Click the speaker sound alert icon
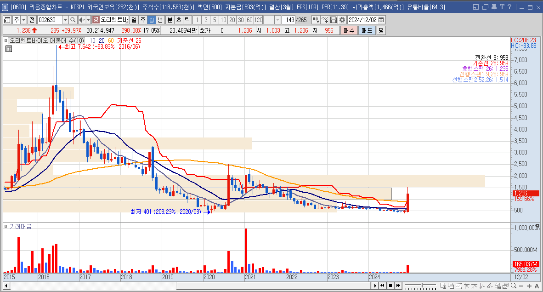The width and height of the screenshot is (543, 292). pos(82,20)
